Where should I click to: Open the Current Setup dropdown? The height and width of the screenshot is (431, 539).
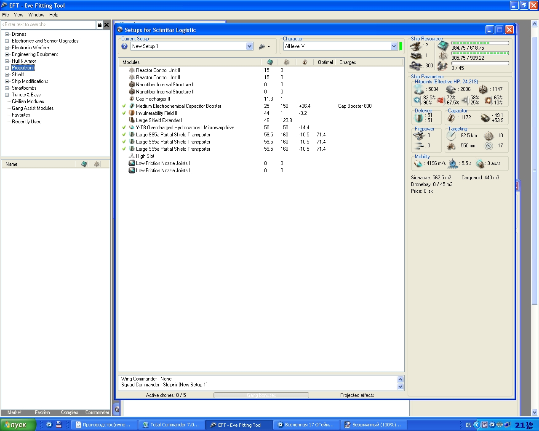click(x=250, y=46)
